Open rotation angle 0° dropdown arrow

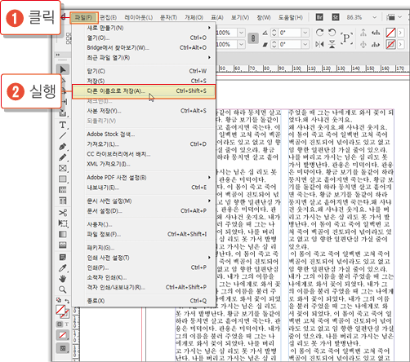305,33
